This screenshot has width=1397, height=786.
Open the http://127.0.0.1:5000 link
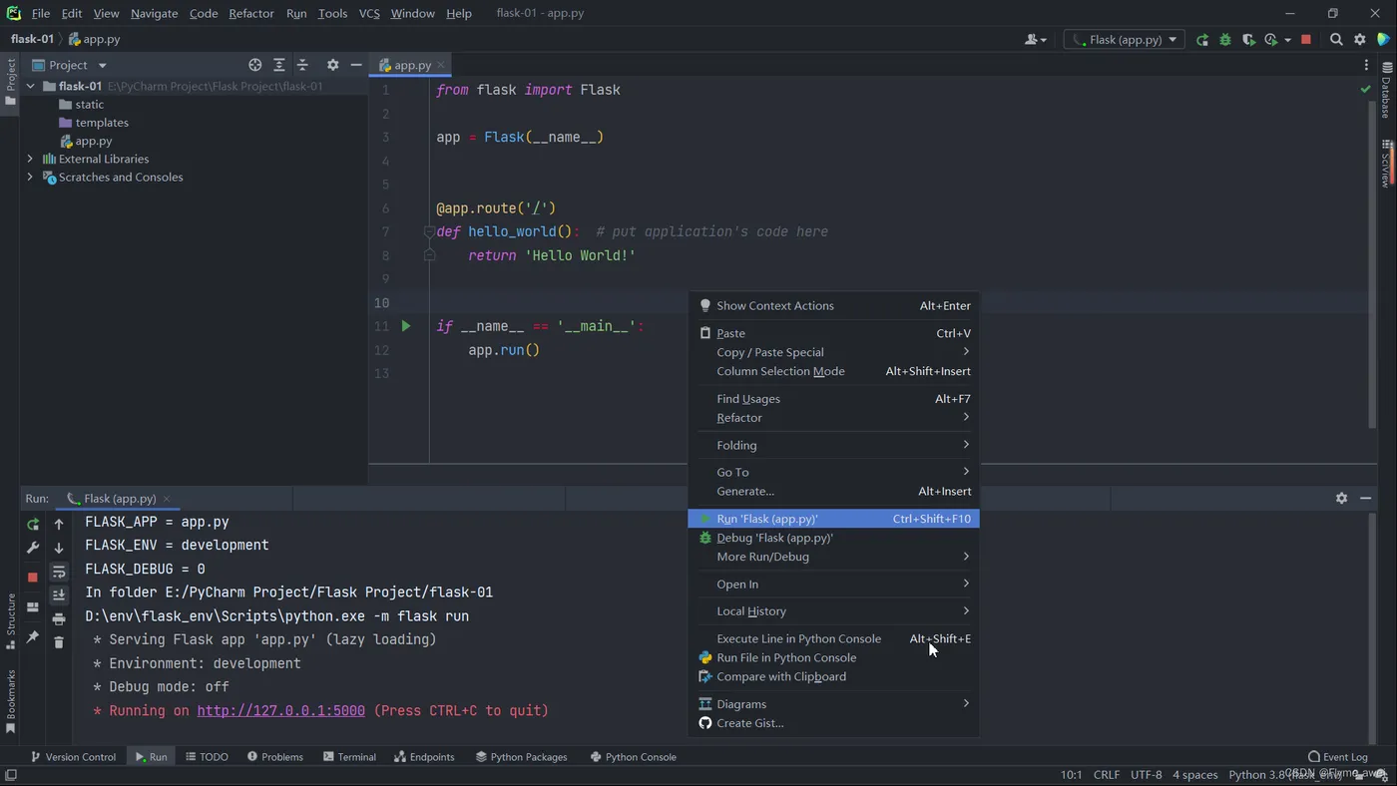tap(280, 711)
